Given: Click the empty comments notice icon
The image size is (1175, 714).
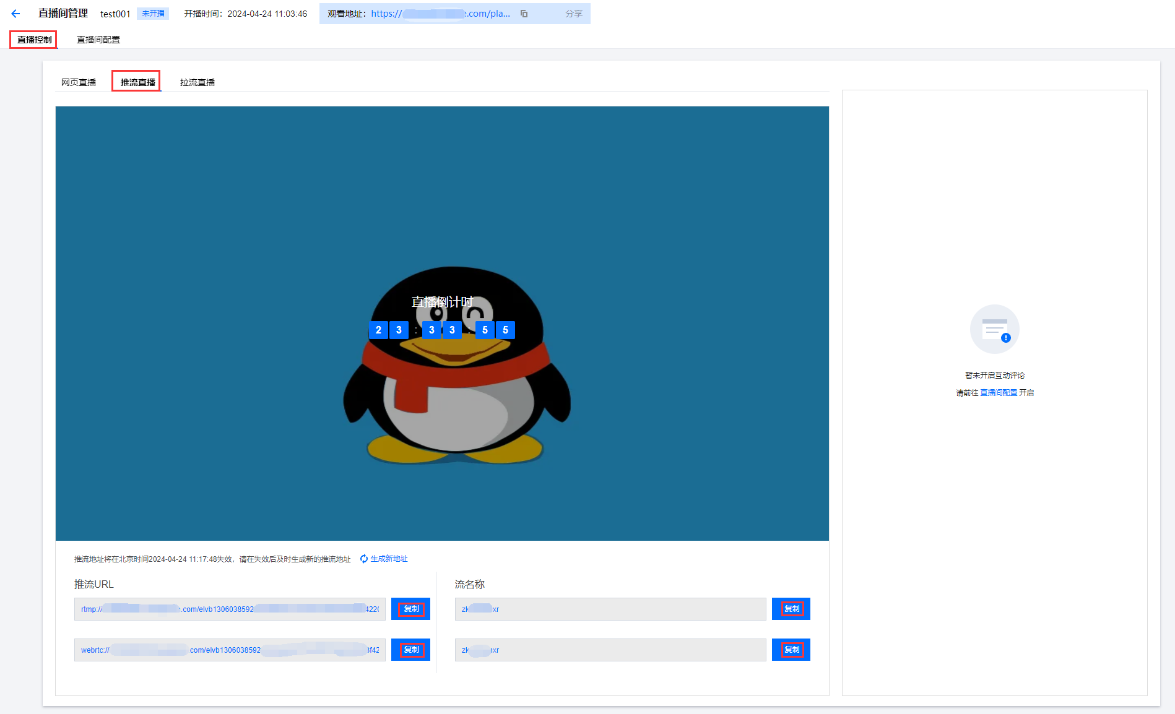Looking at the screenshot, I should coord(994,329).
